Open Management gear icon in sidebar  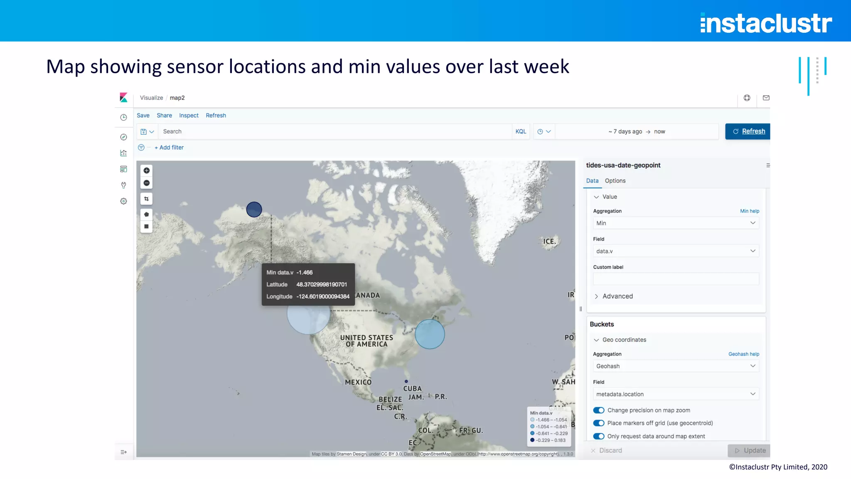click(123, 201)
